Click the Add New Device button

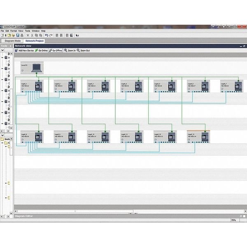tap(26, 50)
